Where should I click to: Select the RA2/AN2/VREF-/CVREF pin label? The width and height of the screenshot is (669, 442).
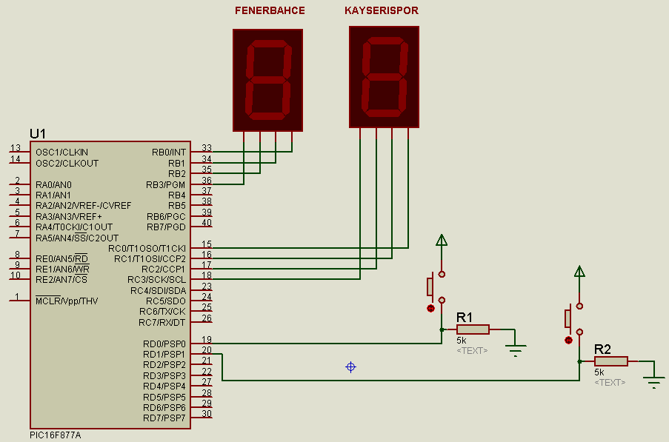coord(84,205)
